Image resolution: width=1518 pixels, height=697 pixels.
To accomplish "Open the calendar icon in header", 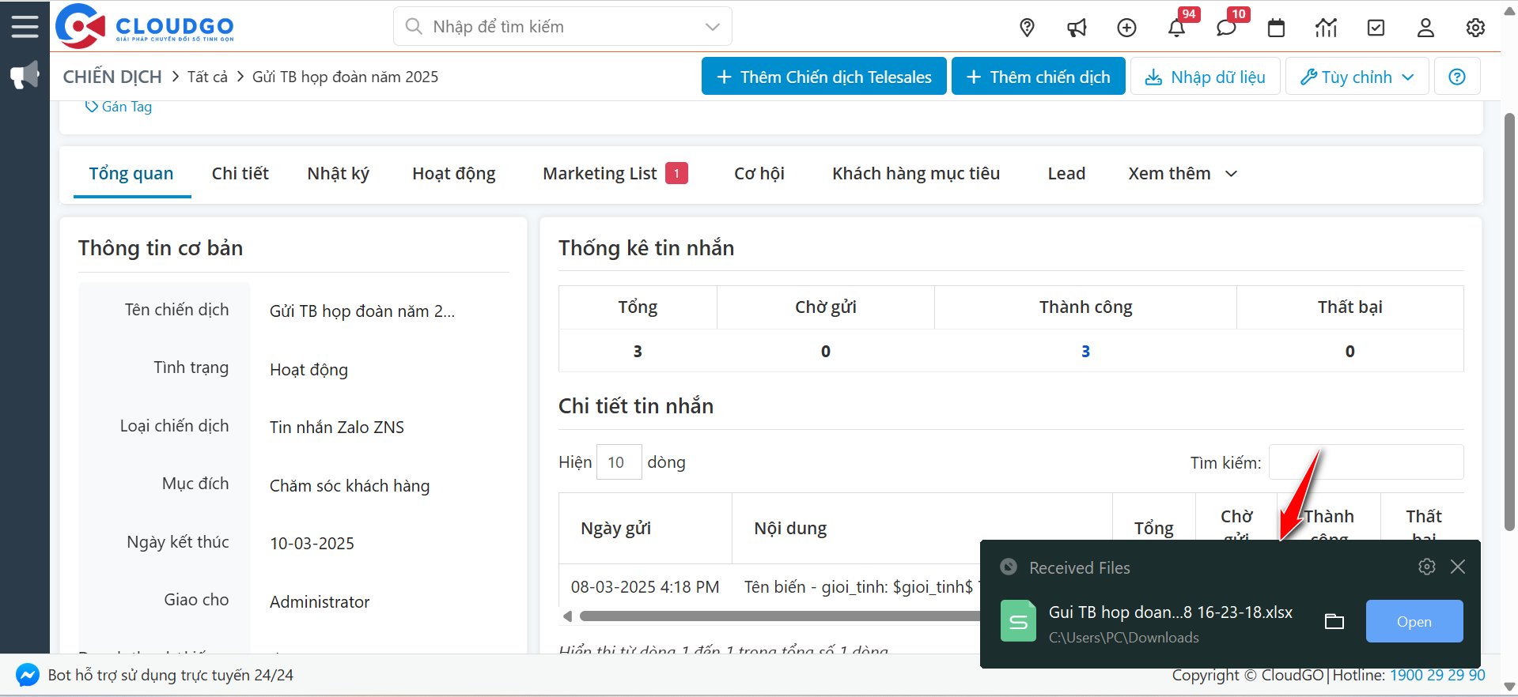I will (1276, 28).
